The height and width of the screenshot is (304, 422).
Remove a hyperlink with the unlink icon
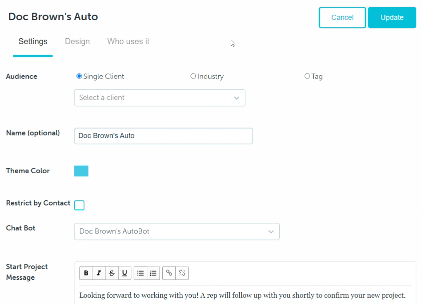coord(182,273)
